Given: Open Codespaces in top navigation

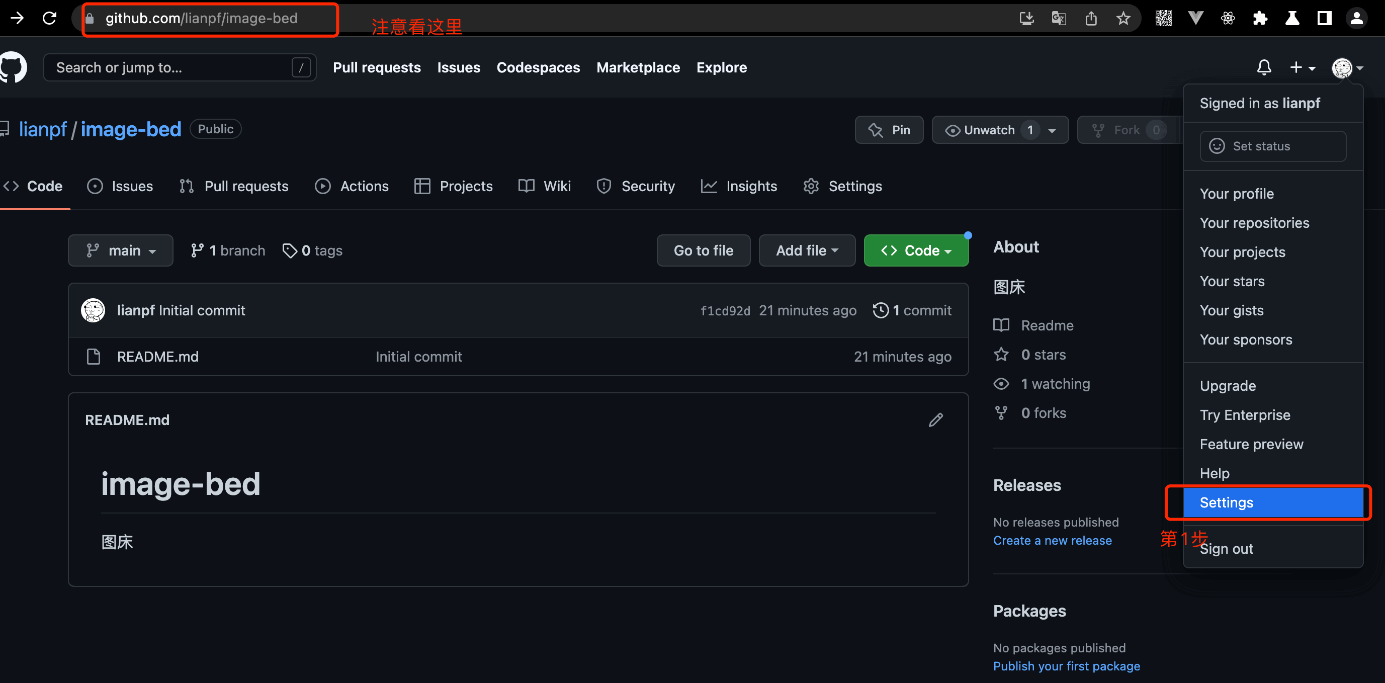Looking at the screenshot, I should click(x=538, y=68).
